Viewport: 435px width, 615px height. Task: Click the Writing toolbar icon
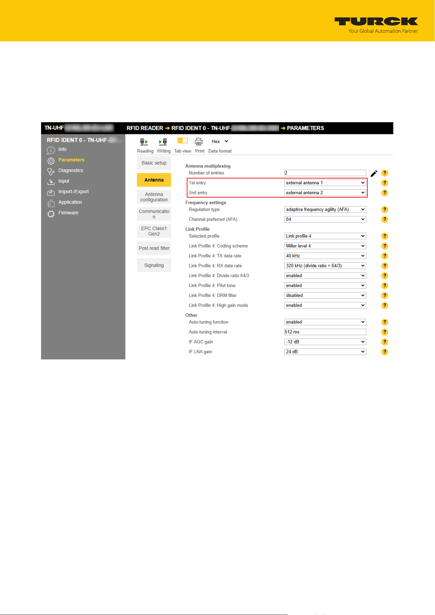163,142
